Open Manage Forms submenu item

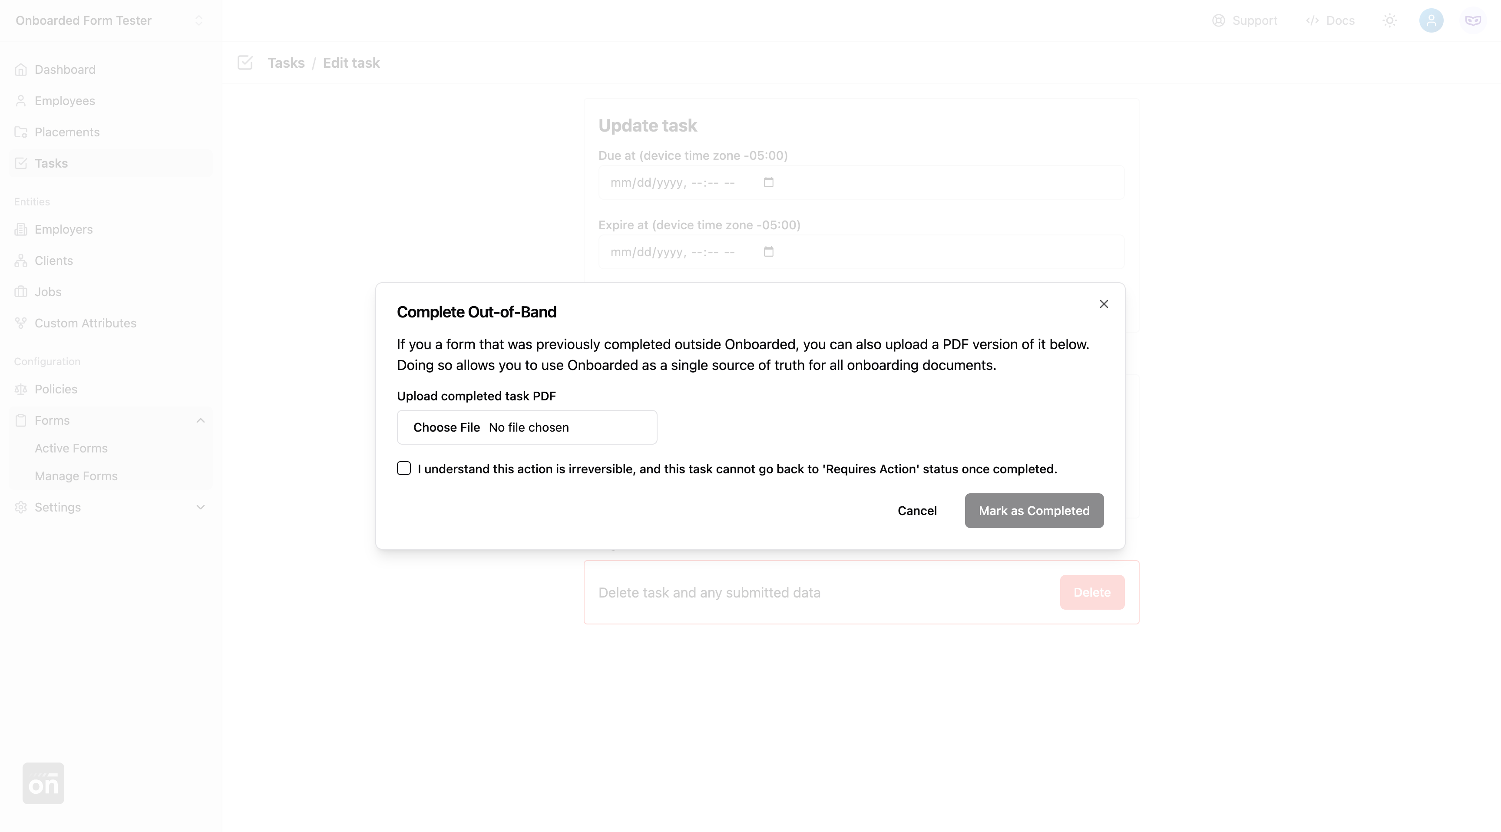click(x=76, y=476)
